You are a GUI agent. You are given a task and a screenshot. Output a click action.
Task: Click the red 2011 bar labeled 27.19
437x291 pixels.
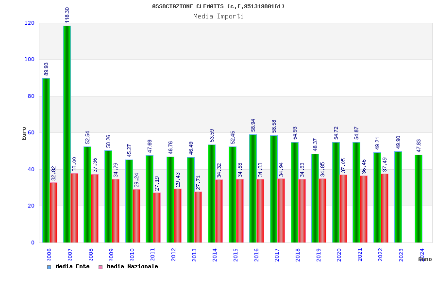[157, 218]
